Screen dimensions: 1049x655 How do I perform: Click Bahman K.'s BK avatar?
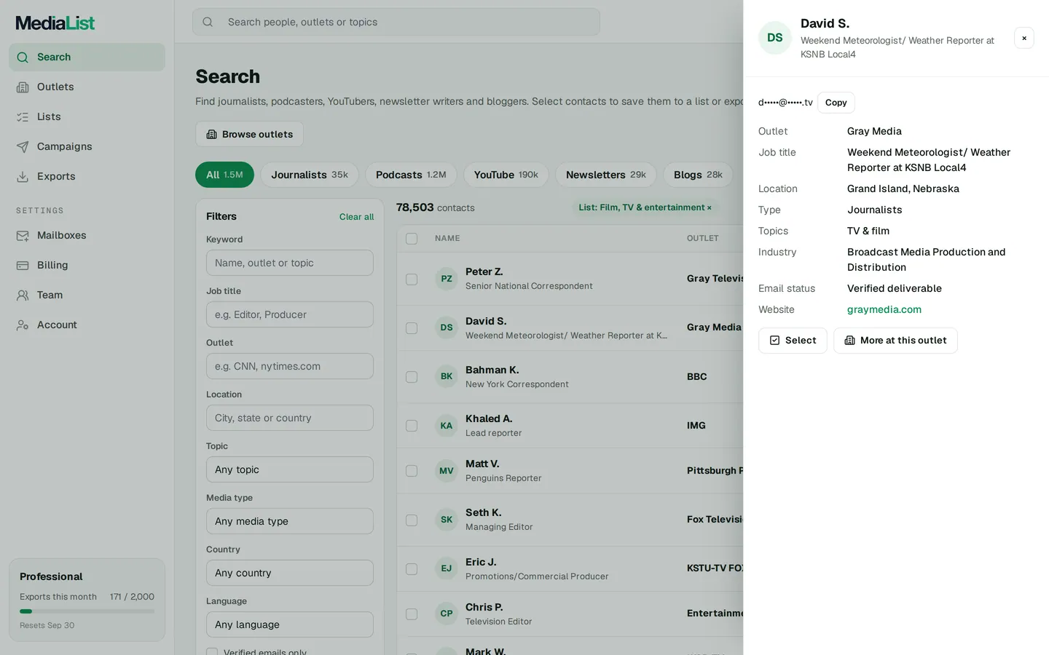click(447, 376)
